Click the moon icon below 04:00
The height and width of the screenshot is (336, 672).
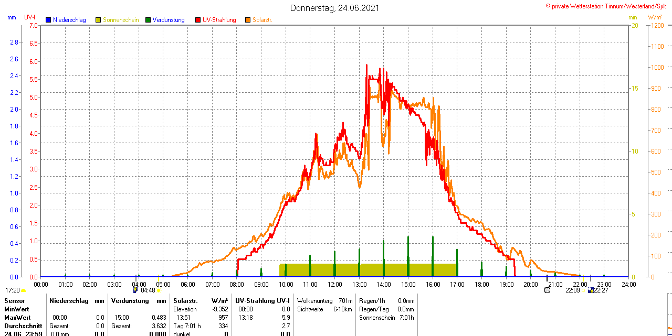point(135,290)
